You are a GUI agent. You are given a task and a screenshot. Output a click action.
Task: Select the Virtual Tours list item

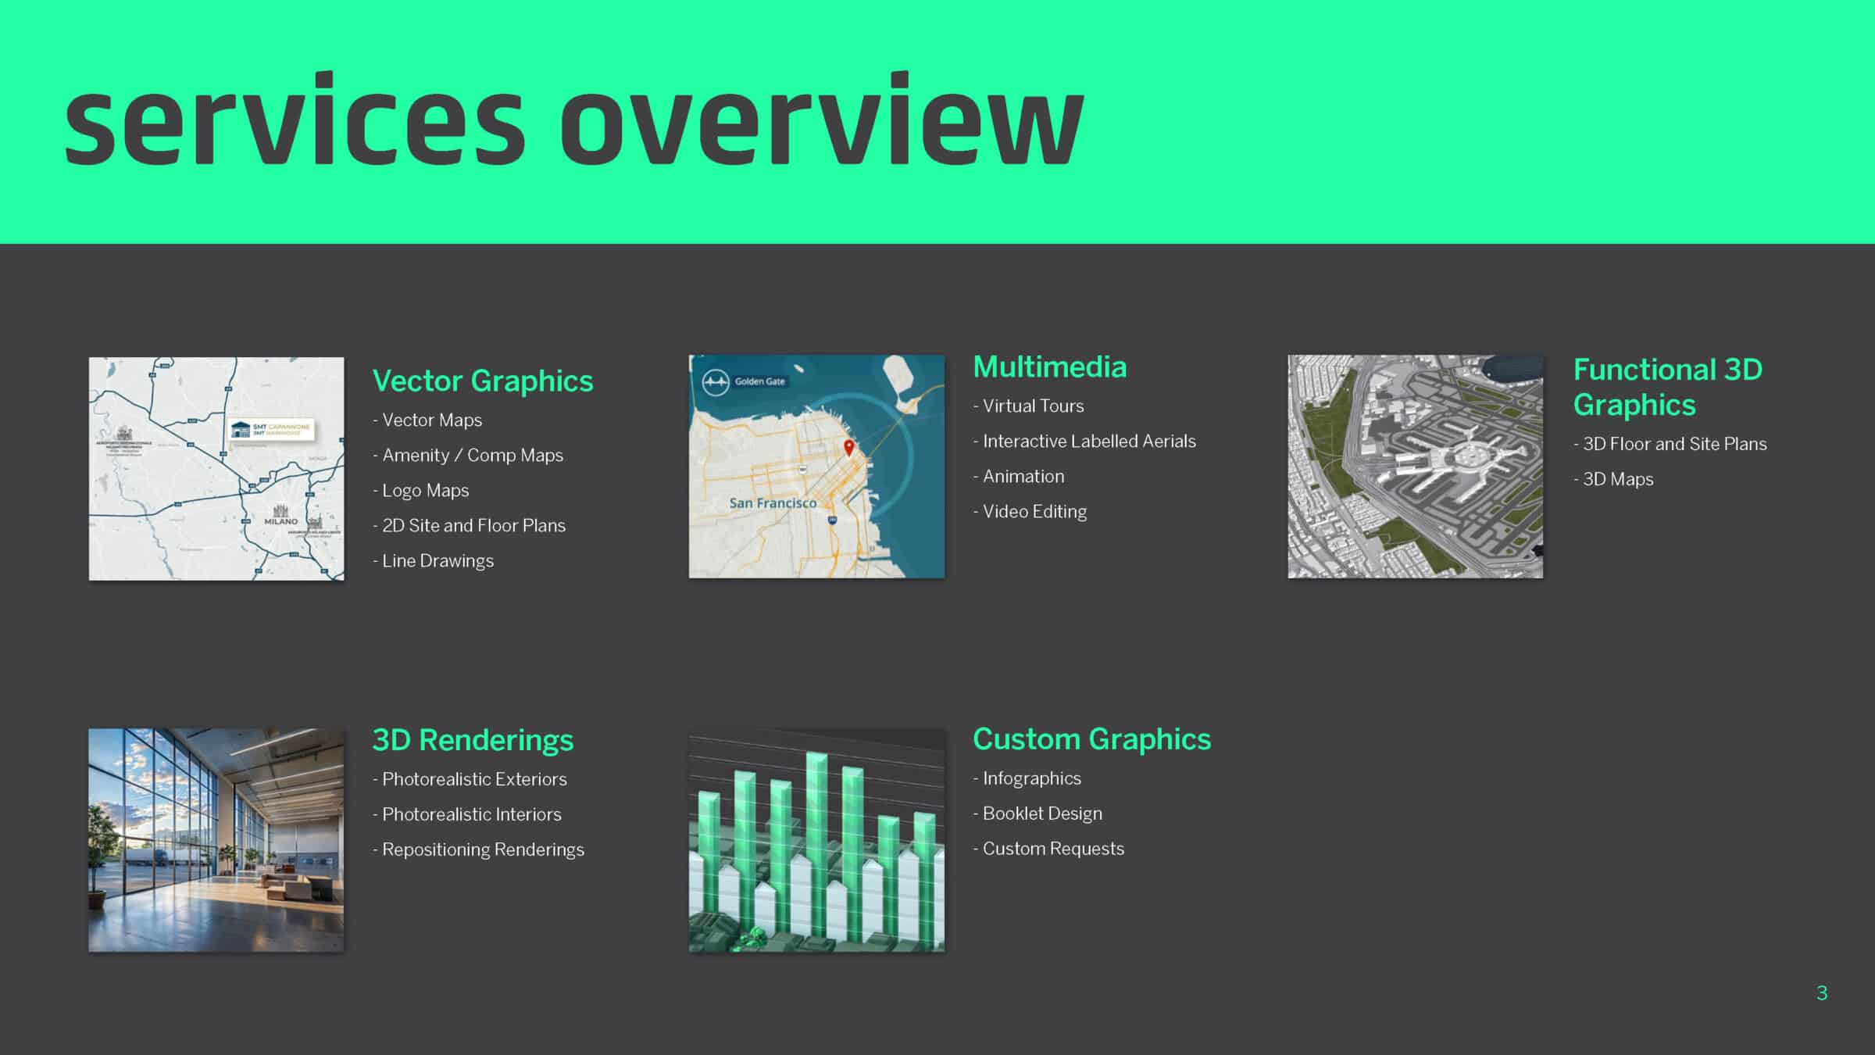(1032, 406)
